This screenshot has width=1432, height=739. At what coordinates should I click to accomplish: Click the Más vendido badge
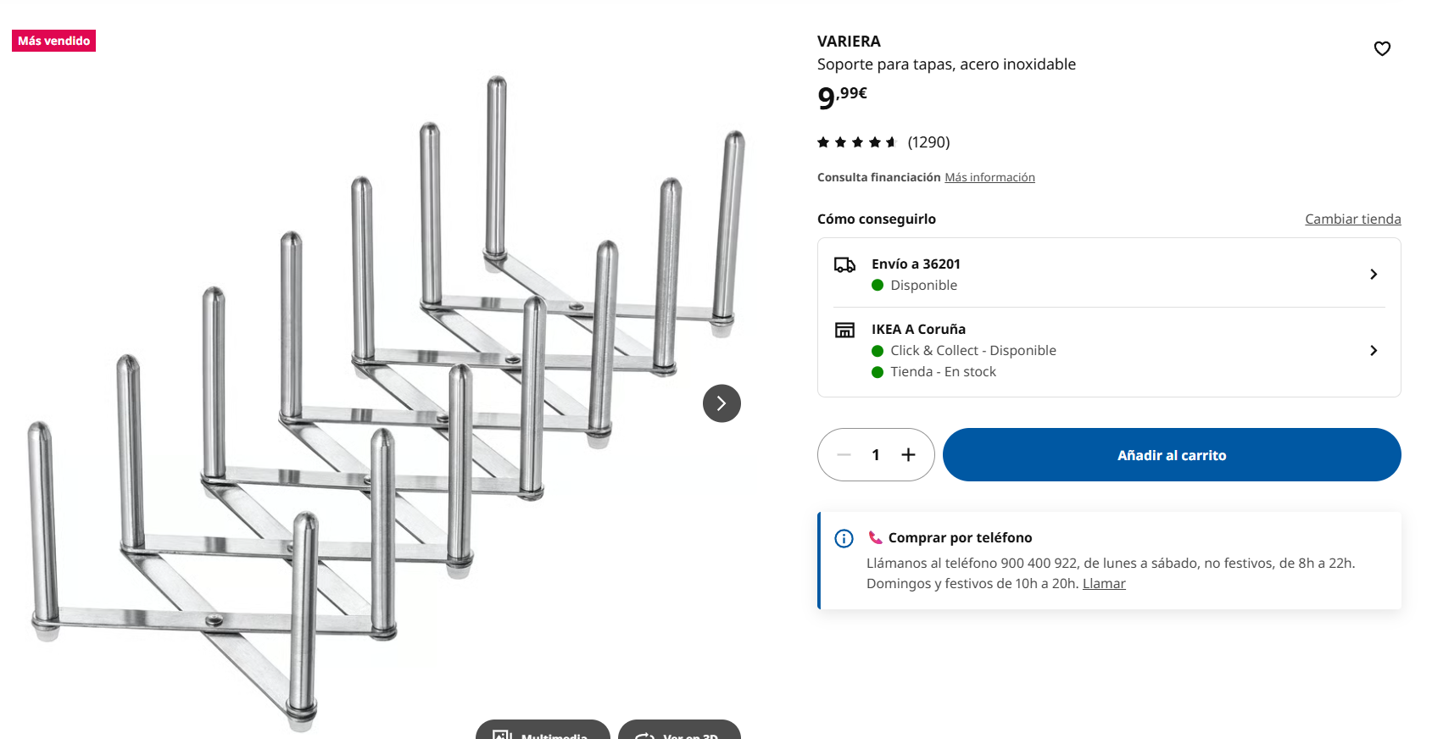tap(53, 41)
